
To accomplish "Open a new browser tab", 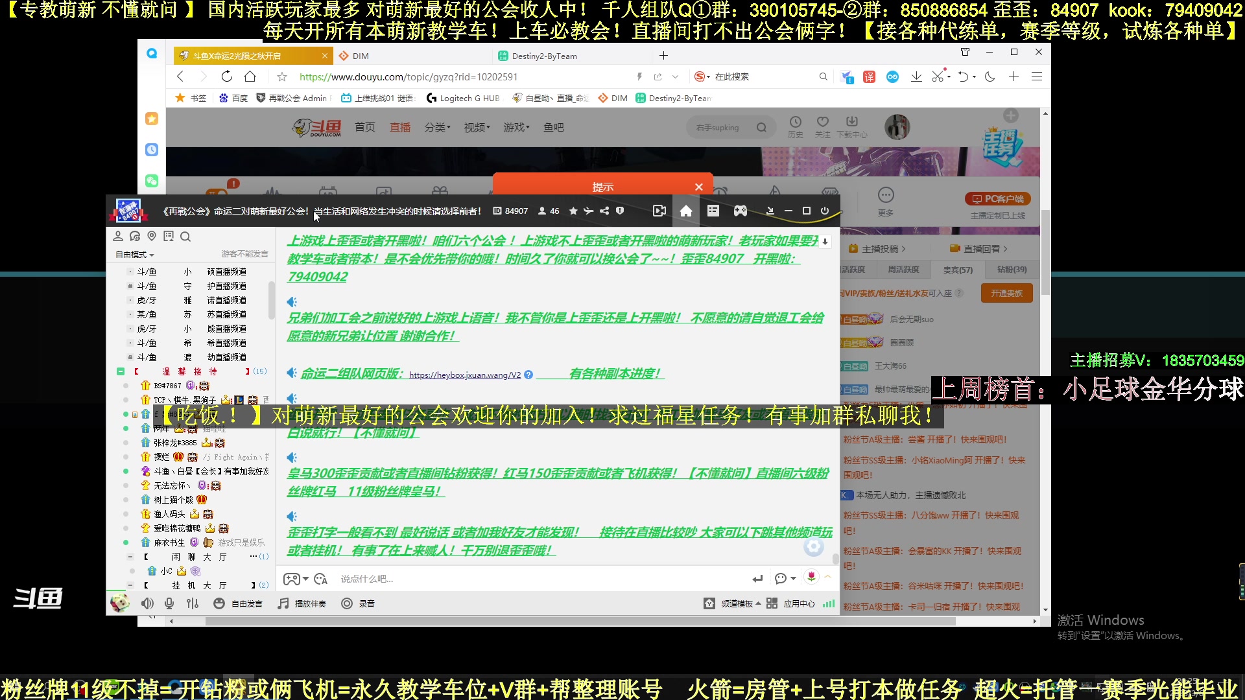I will [x=663, y=56].
